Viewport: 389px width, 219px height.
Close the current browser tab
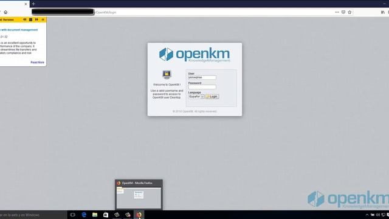(x=26, y=4)
